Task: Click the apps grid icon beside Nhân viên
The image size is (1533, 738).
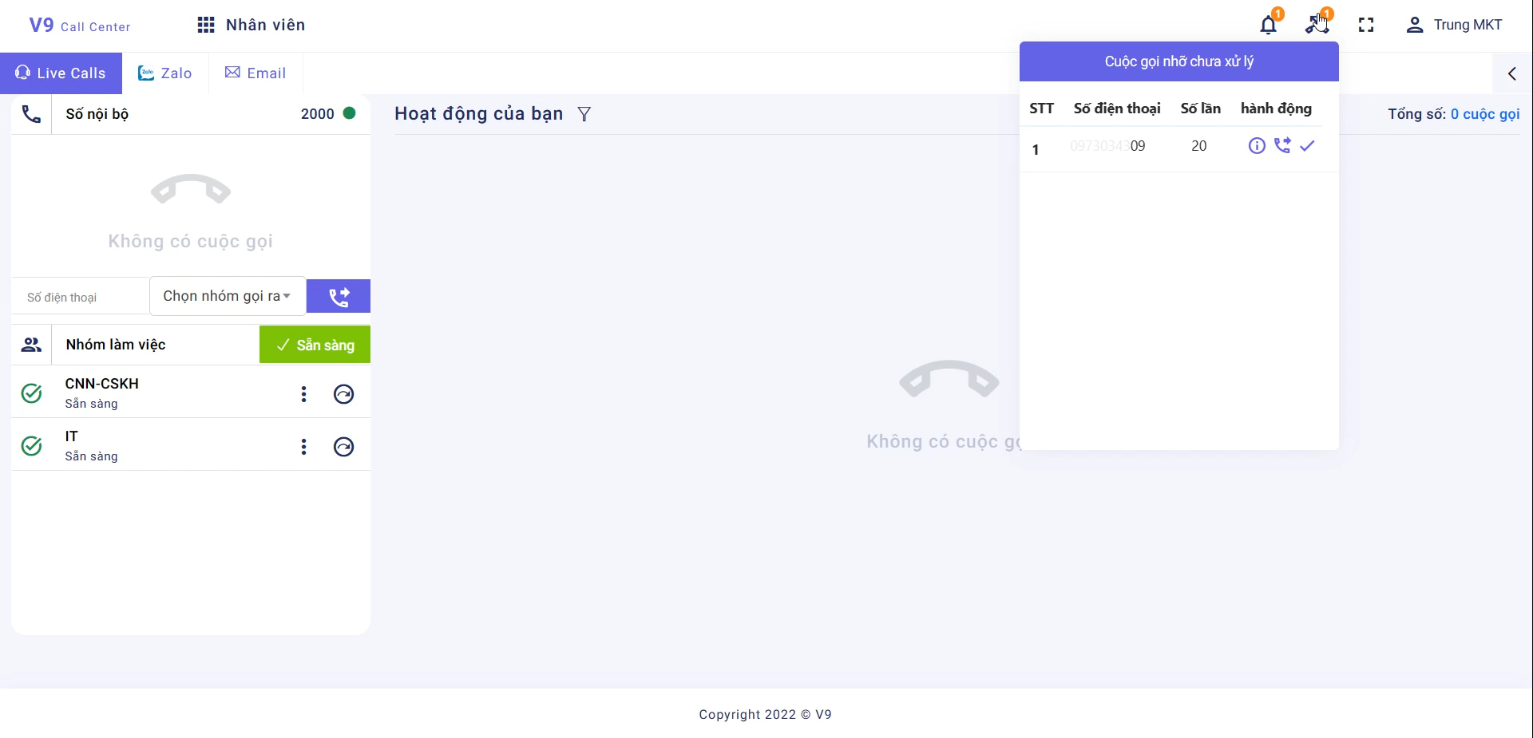Action: tap(206, 26)
